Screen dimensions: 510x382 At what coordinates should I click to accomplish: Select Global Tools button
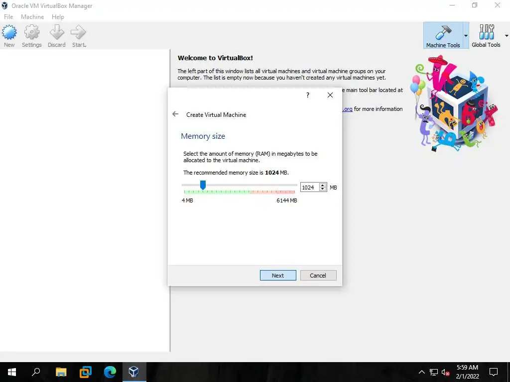point(486,36)
